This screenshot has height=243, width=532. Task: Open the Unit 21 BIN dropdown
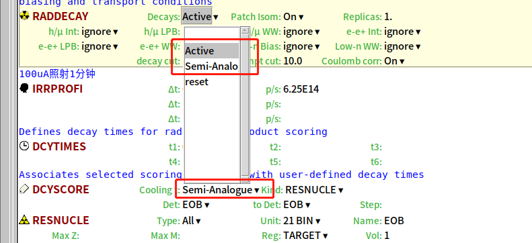pos(302,221)
